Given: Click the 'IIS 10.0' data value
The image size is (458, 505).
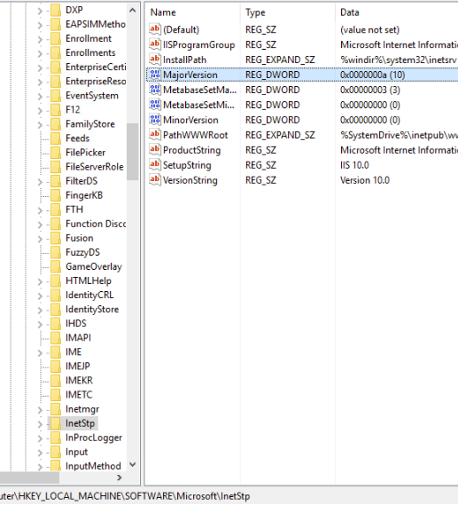Looking at the screenshot, I should tap(354, 165).
